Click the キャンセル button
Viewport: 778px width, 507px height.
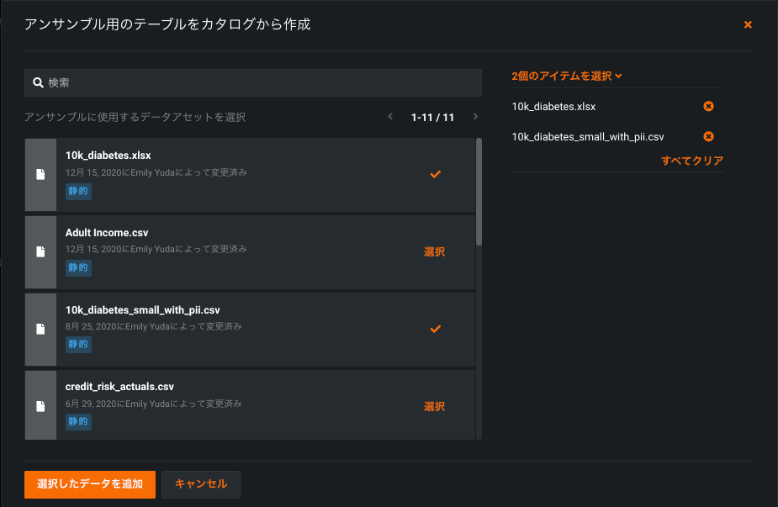pos(201,484)
